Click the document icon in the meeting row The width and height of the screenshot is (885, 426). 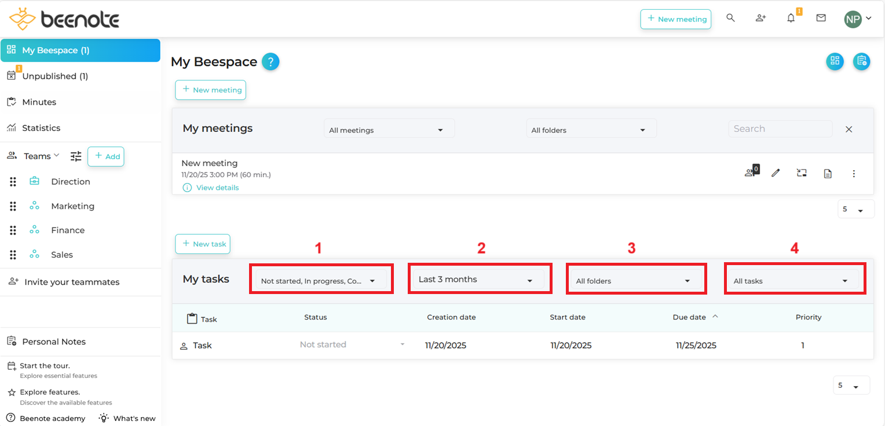(828, 173)
